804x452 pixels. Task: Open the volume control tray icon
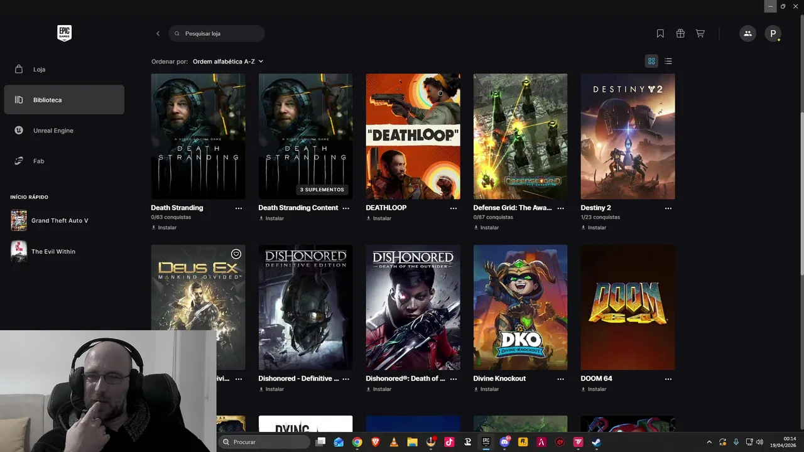(760, 442)
